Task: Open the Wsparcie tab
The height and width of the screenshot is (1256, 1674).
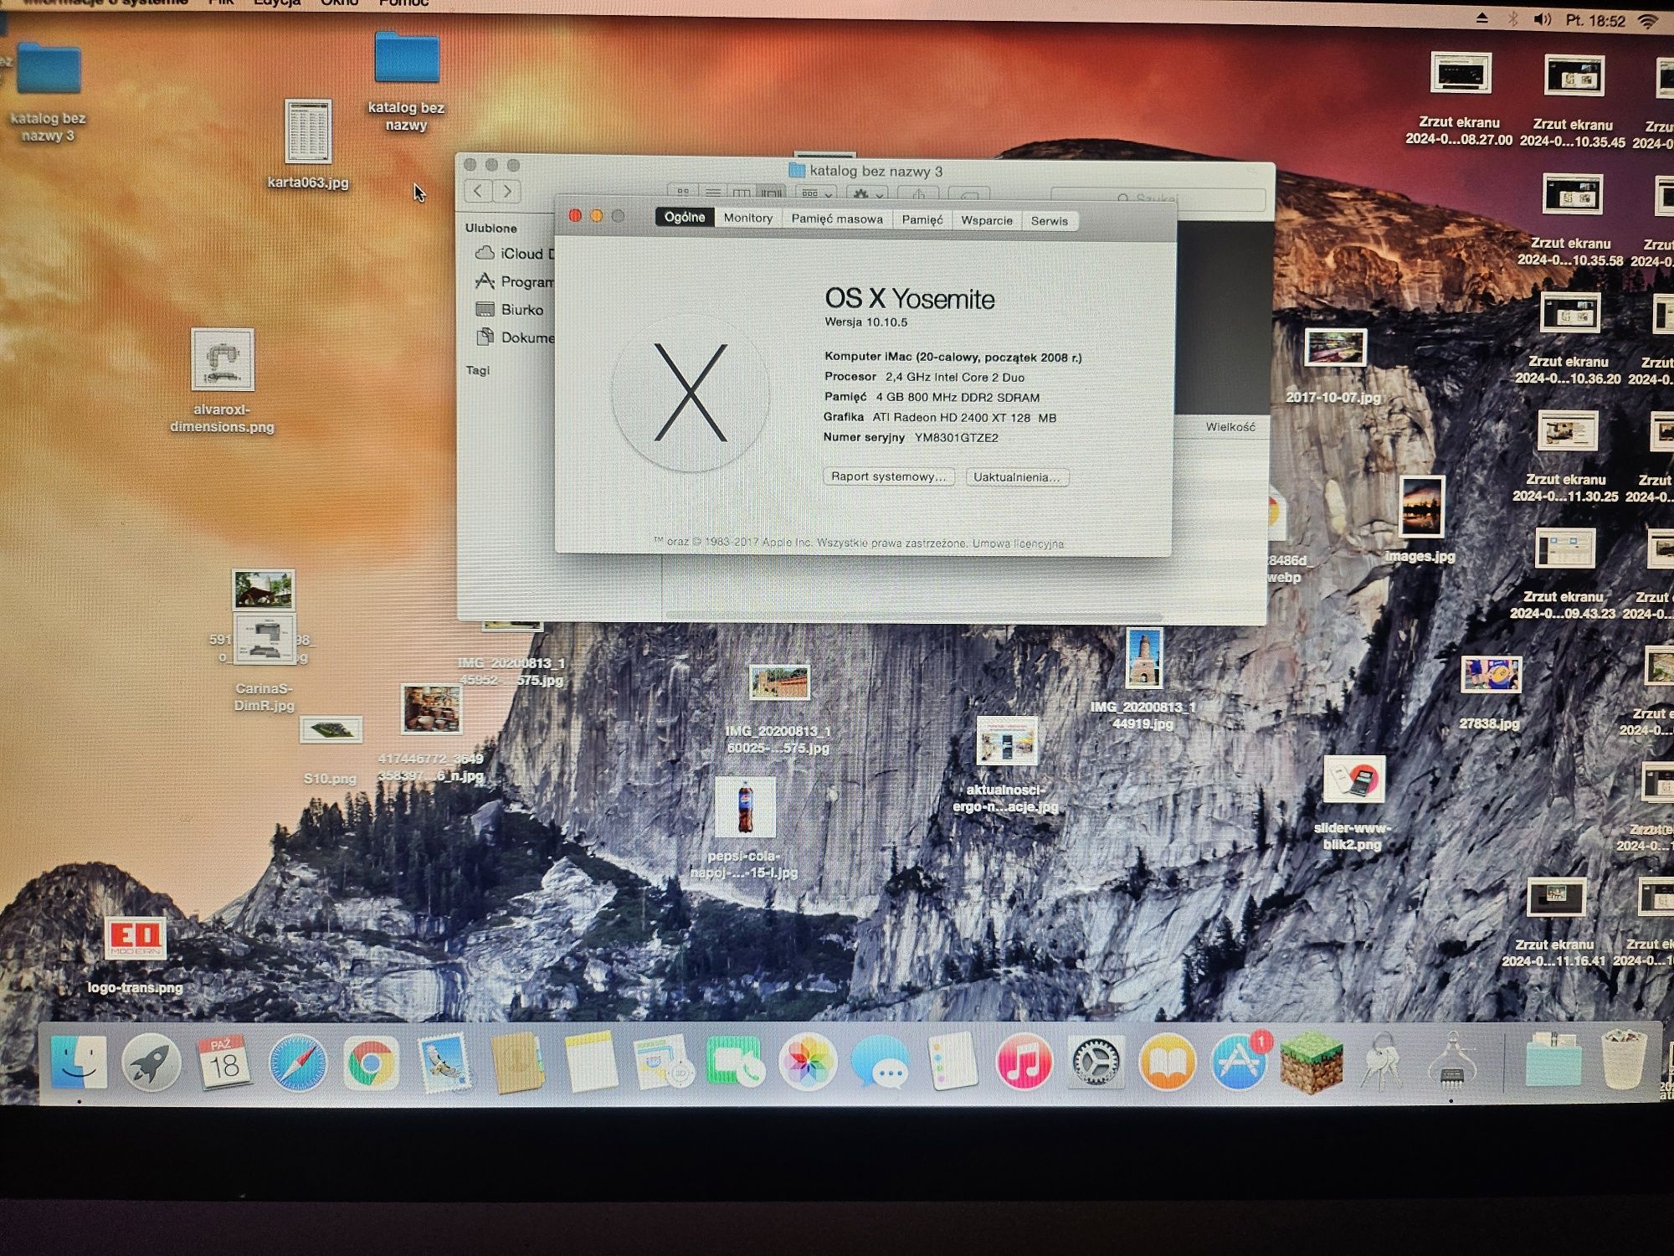Action: 987,220
